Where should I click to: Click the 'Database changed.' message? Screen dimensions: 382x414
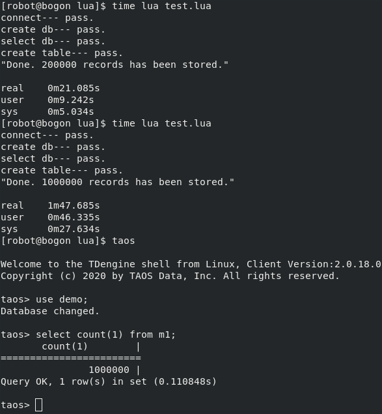click(50, 311)
